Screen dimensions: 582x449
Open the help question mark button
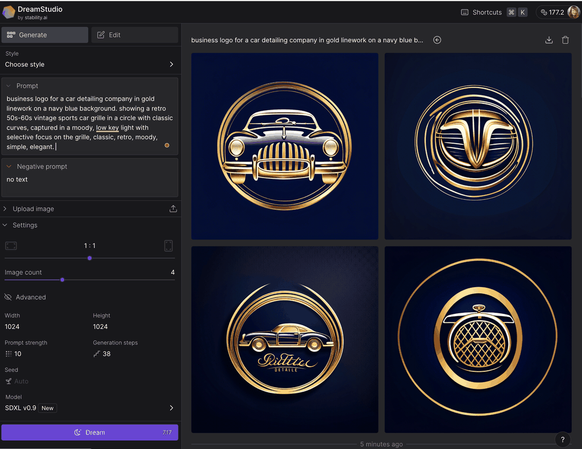562,439
